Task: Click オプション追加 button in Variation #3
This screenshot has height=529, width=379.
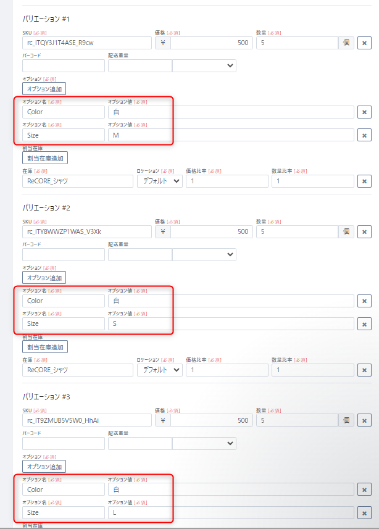Action: (x=44, y=467)
